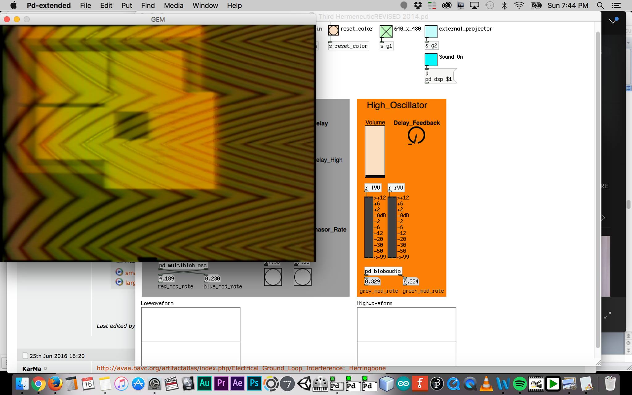The height and width of the screenshot is (395, 632).
Task: Click the red_mod_rate number box
Action: [x=167, y=278]
